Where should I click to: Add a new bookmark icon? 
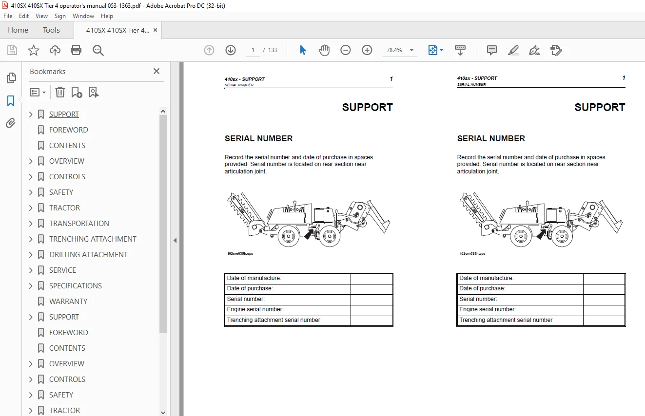pos(77,92)
